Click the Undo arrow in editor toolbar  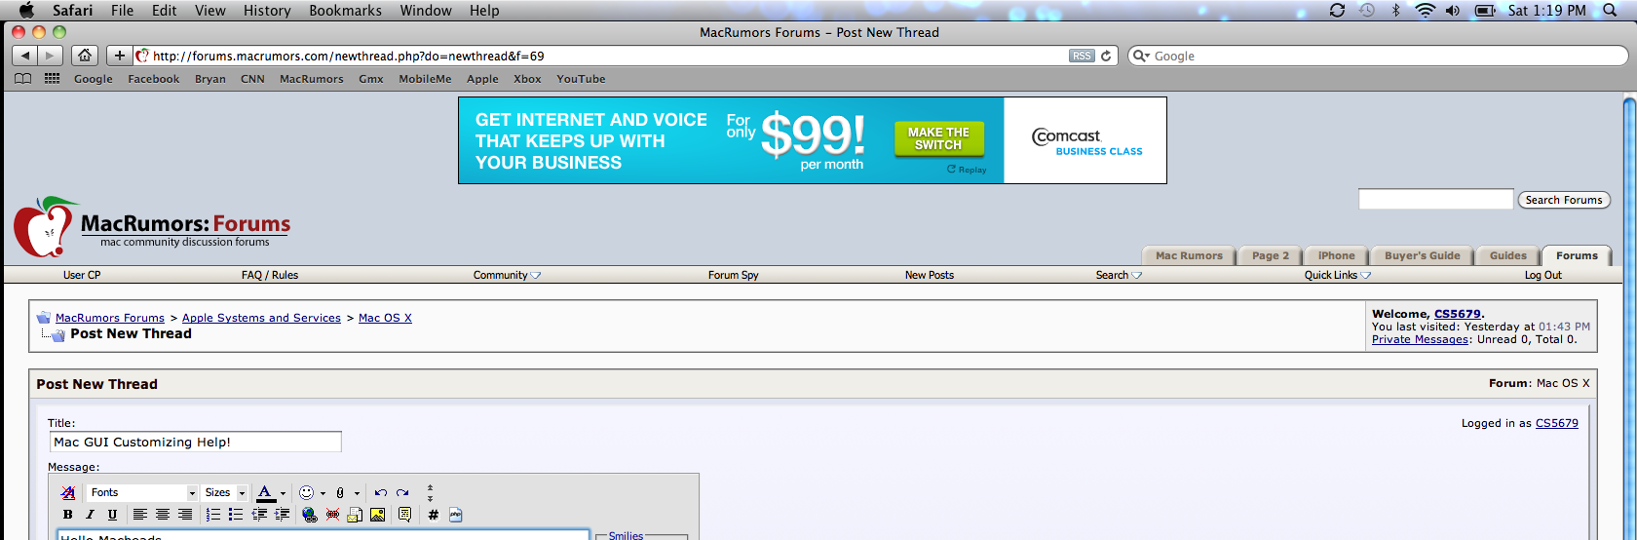point(381,493)
